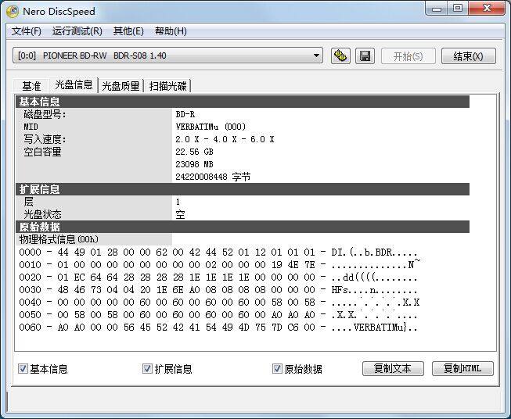Click the 光盘状态 label
The width and height of the screenshot is (511, 419).
(42, 214)
